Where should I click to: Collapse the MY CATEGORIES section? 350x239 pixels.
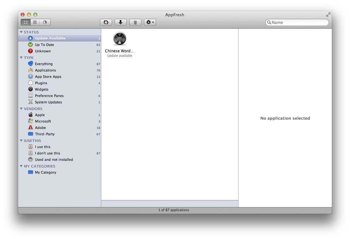point(21,166)
